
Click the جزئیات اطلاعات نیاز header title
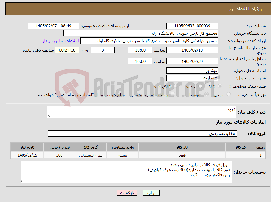coord(246,9)
